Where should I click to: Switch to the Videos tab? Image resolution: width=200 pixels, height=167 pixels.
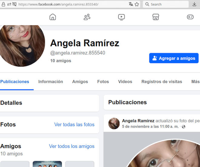(x=125, y=82)
